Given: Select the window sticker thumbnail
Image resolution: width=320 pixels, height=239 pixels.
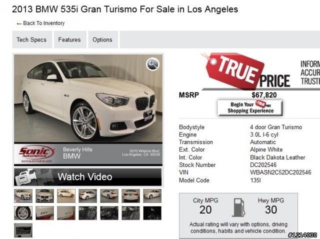Looking at the screenshot, I should pos(23,230).
